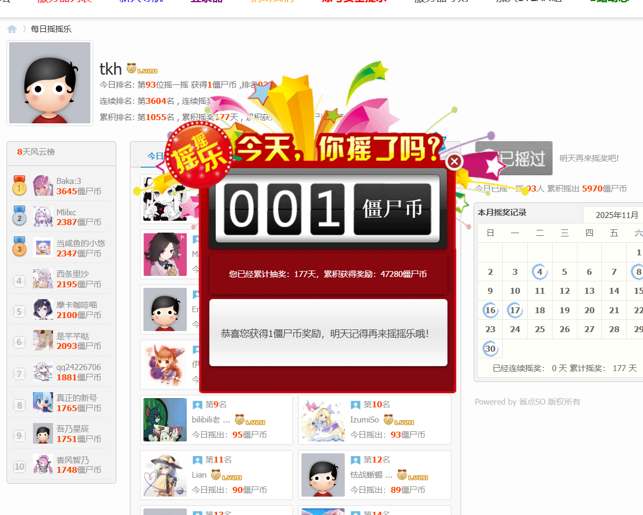Open Baka:3's avatar in the leaderboard
Viewport: 643px width, 515px height.
(43, 186)
